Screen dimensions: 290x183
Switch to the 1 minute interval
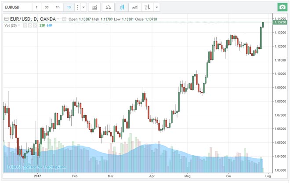36,7
